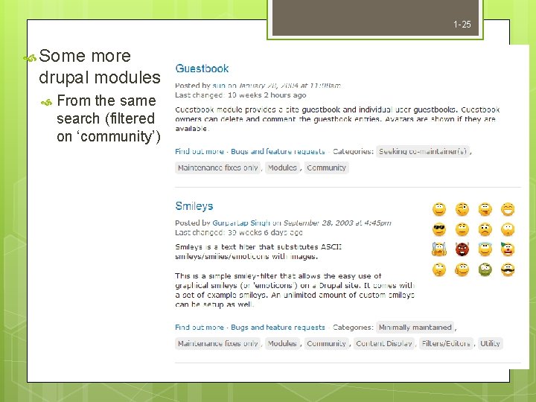Select the 'Content Display' category tag
The image size is (536, 402).
tap(384, 343)
